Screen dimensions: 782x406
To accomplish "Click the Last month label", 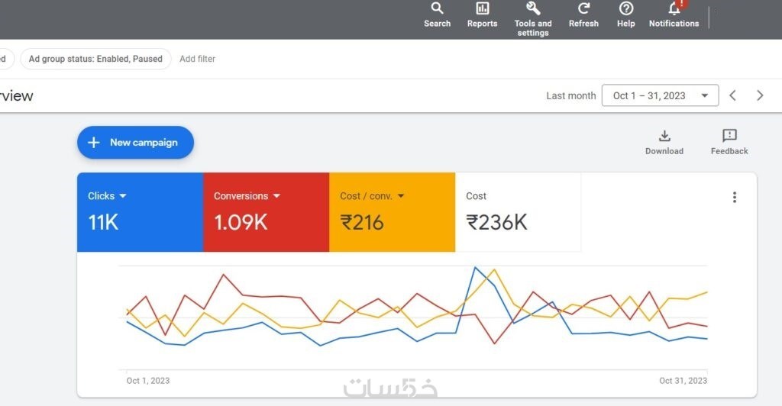I will (x=570, y=95).
